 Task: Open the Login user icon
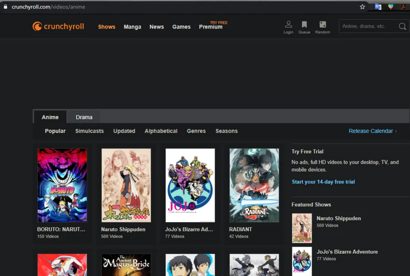[x=288, y=24]
